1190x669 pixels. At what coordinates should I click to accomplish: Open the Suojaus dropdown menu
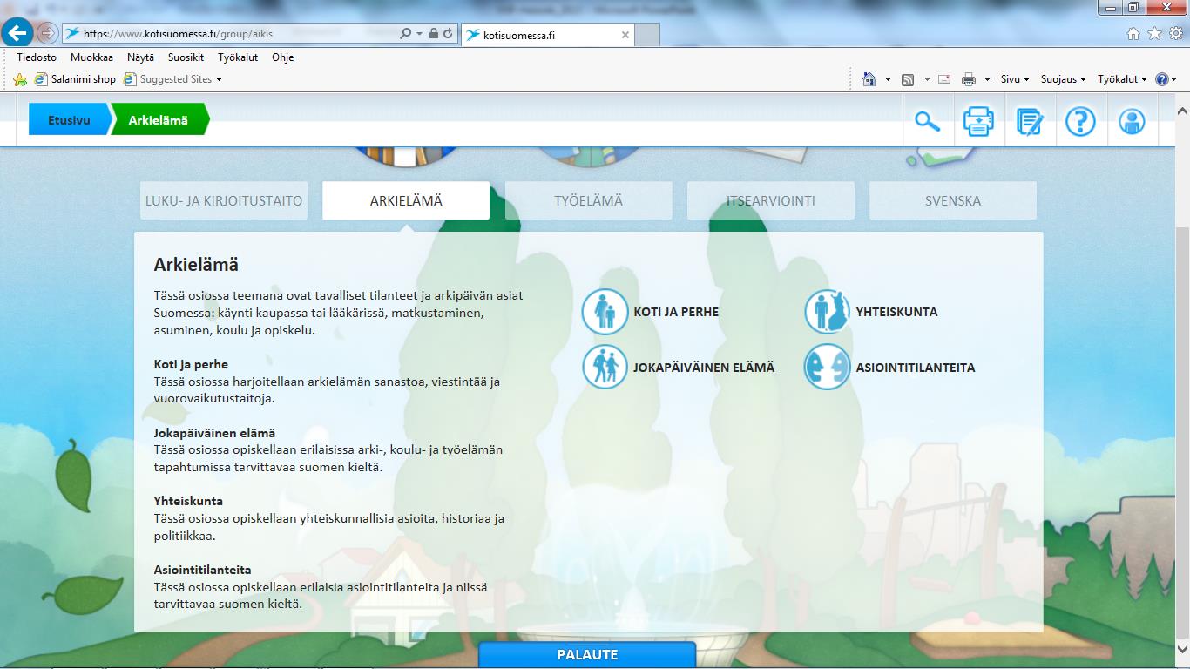[1063, 79]
